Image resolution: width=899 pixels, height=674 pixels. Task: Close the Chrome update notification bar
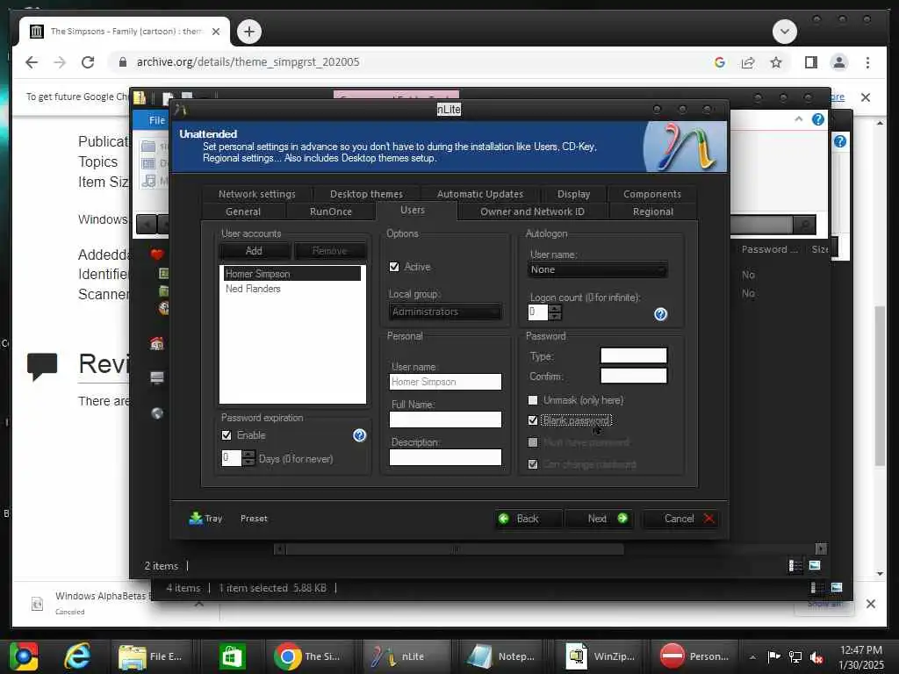(x=866, y=97)
